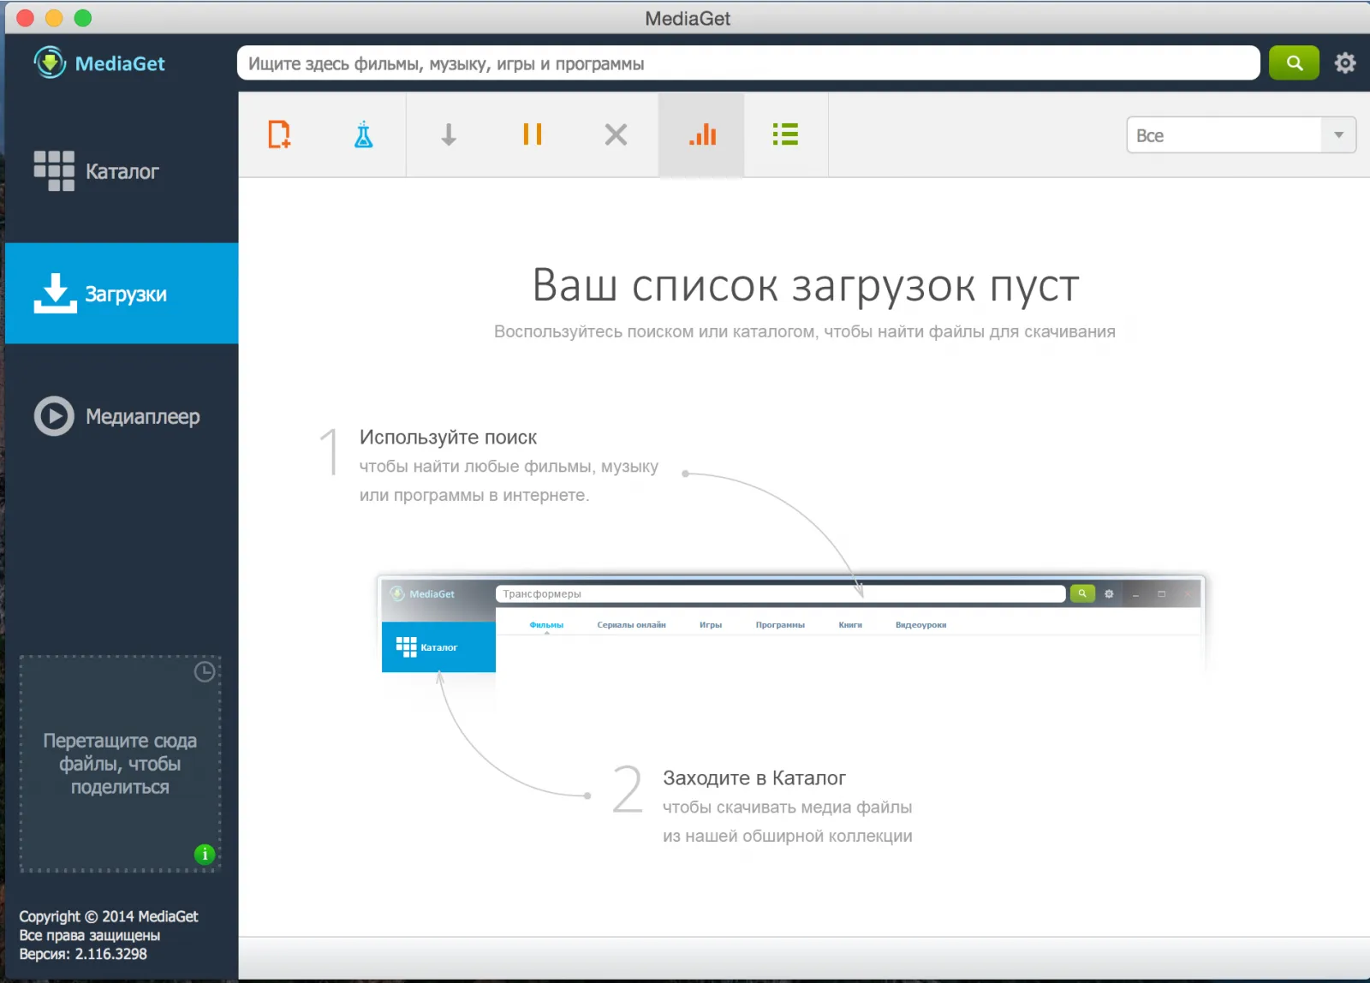Viewport: 1370px width, 983px height.
Task: Click the green search button
Action: (1294, 63)
